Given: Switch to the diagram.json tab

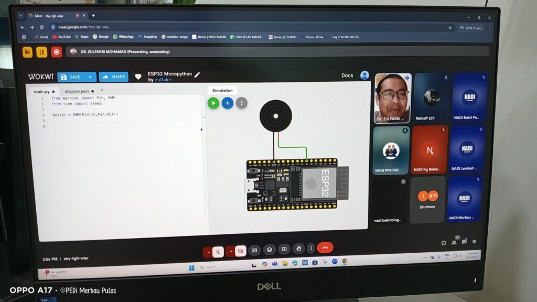Looking at the screenshot, I should [x=78, y=91].
